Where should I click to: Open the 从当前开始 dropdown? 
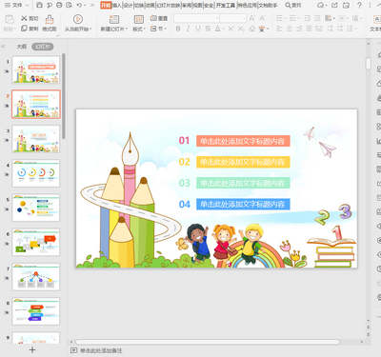(90, 30)
